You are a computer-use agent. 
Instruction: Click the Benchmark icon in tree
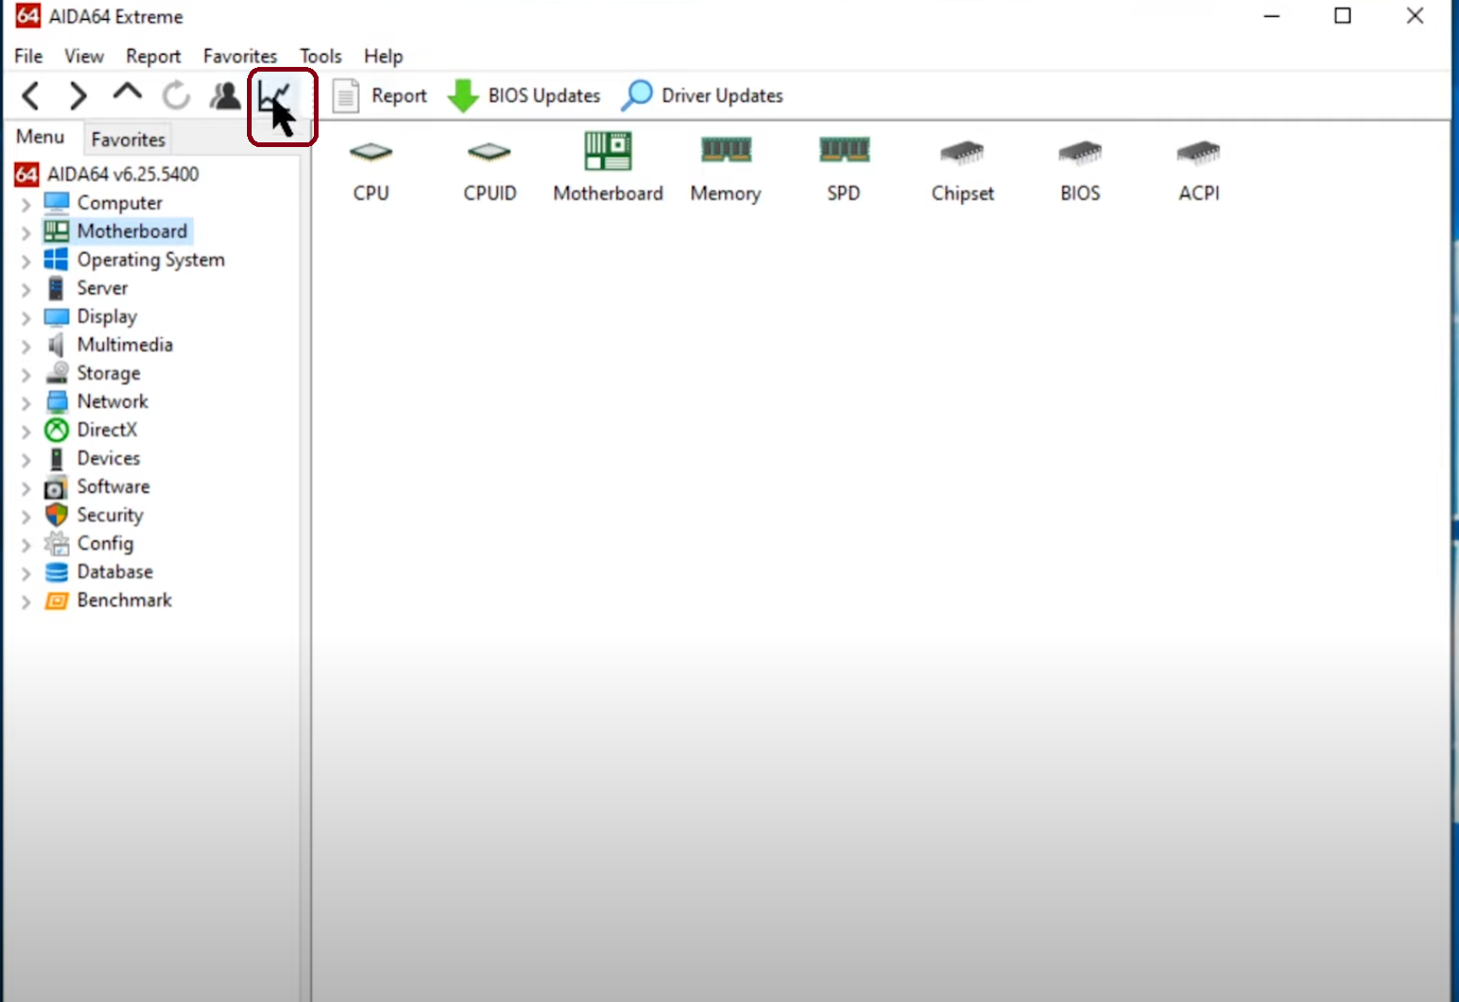57,600
